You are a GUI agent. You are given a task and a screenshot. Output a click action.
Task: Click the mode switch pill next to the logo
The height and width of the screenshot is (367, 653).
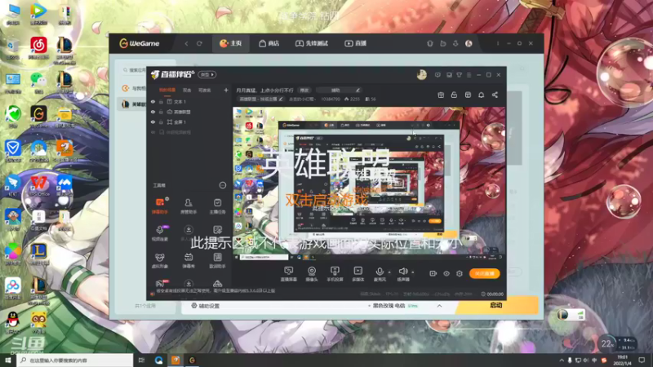tap(207, 75)
